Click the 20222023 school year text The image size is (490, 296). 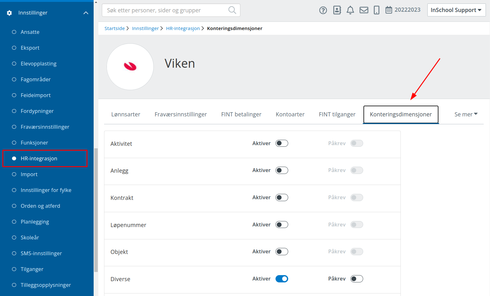(x=407, y=10)
